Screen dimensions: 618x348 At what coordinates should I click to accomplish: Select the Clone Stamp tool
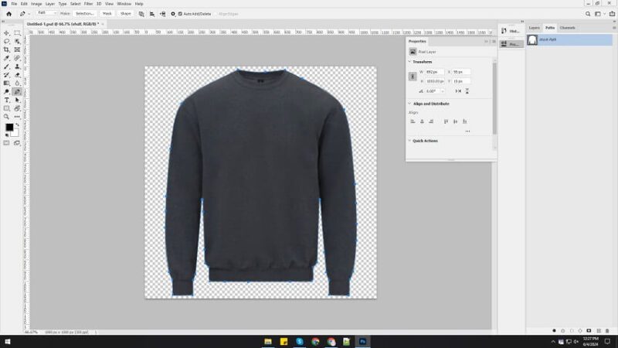coord(17,67)
